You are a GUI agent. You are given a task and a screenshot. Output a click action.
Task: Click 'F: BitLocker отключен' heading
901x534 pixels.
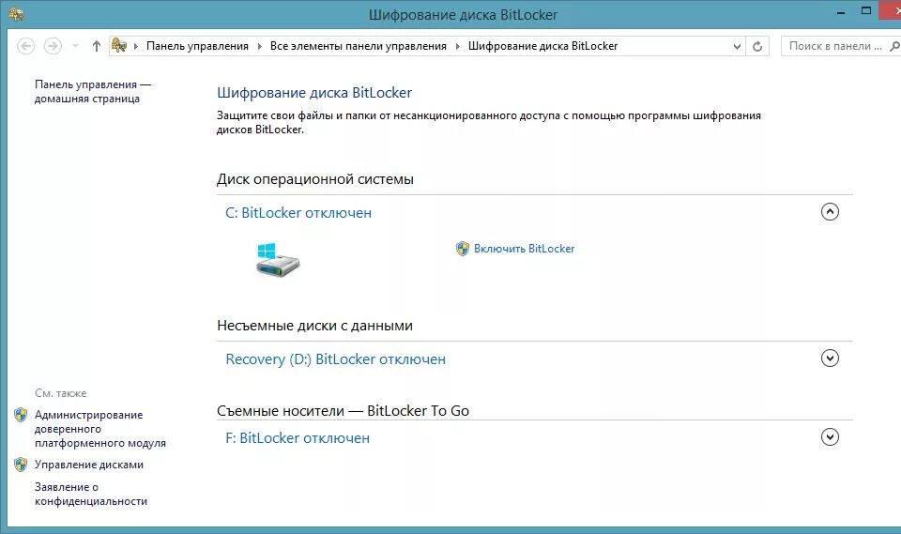298,438
